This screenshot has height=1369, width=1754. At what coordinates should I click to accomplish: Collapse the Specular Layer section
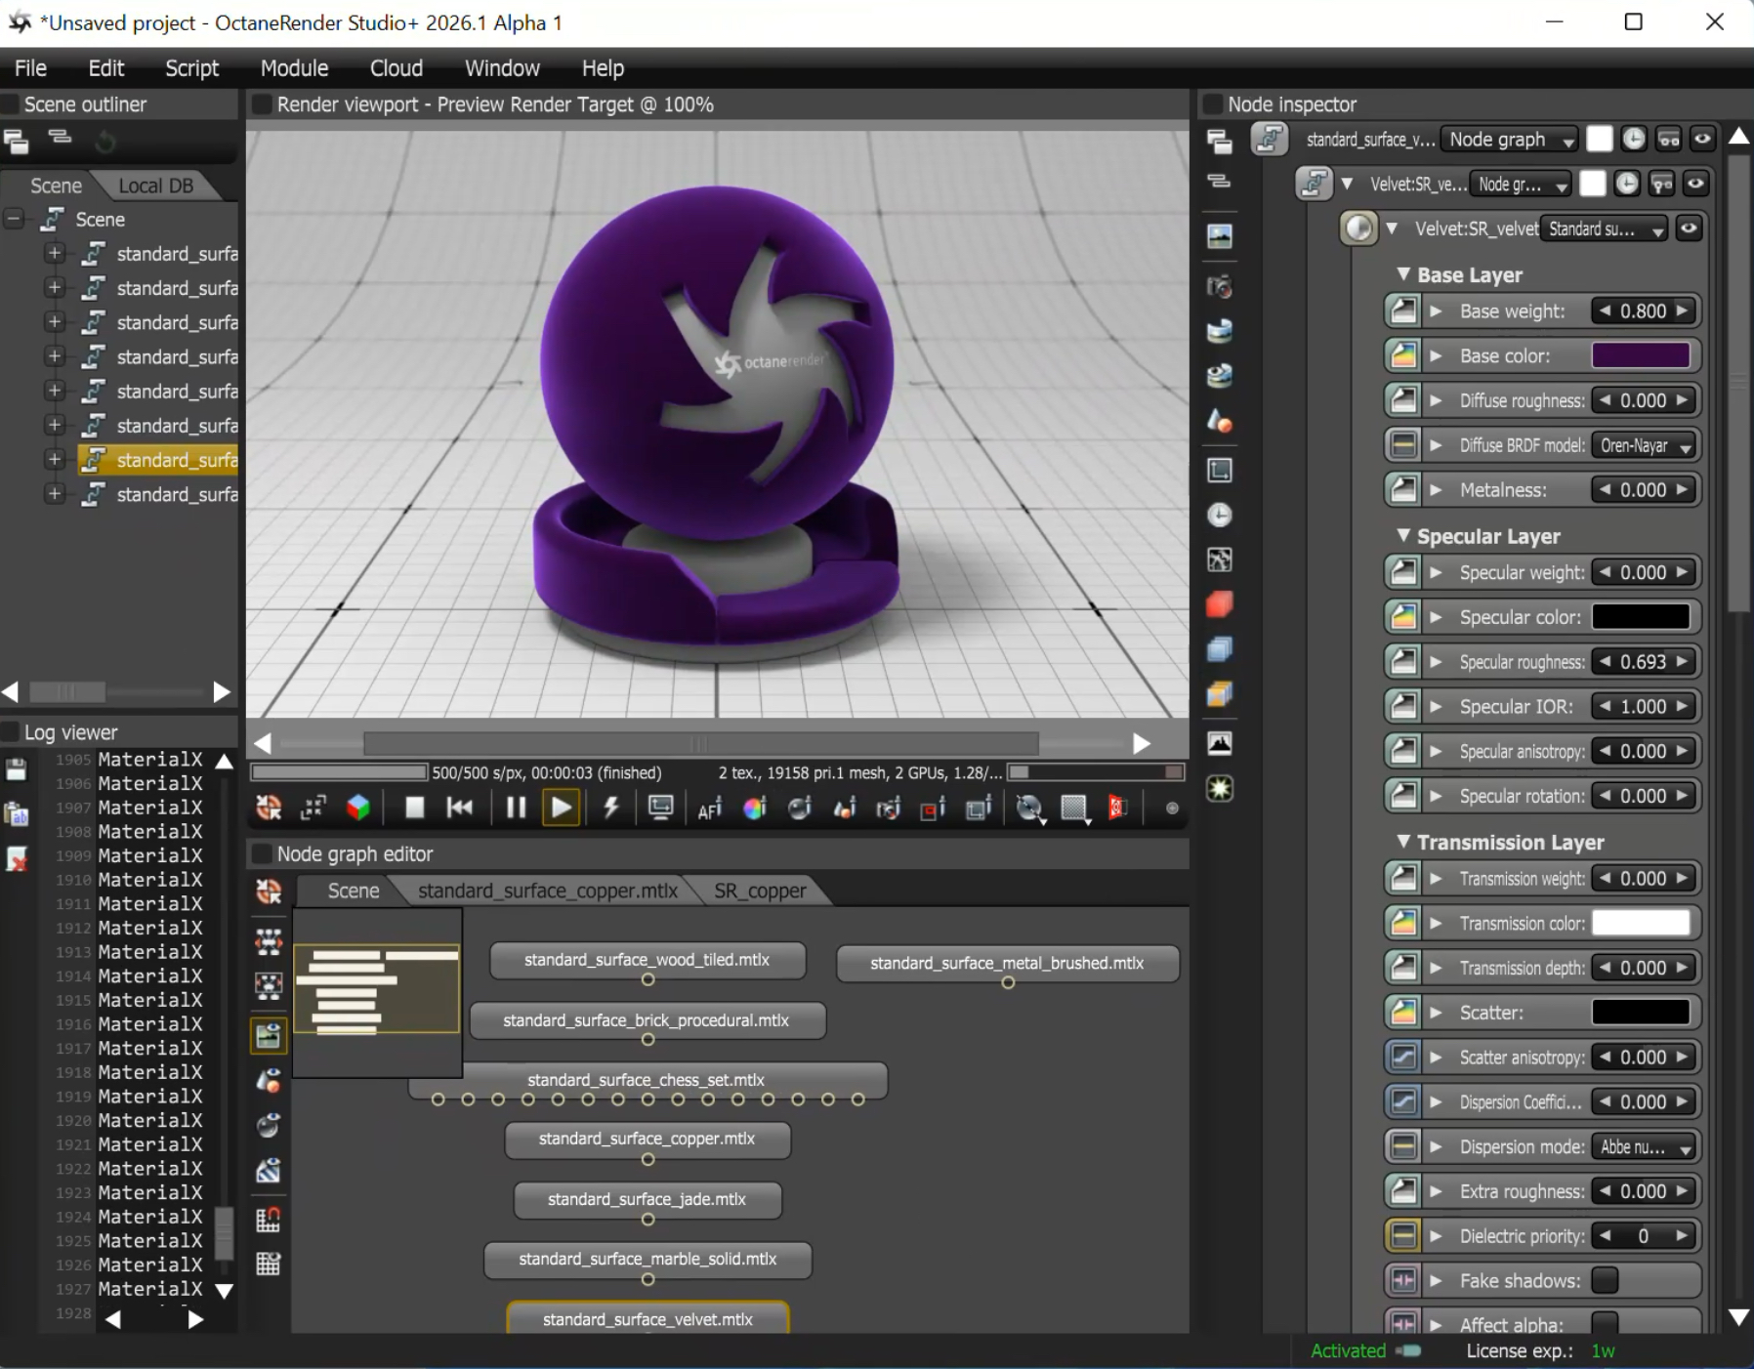point(1403,535)
